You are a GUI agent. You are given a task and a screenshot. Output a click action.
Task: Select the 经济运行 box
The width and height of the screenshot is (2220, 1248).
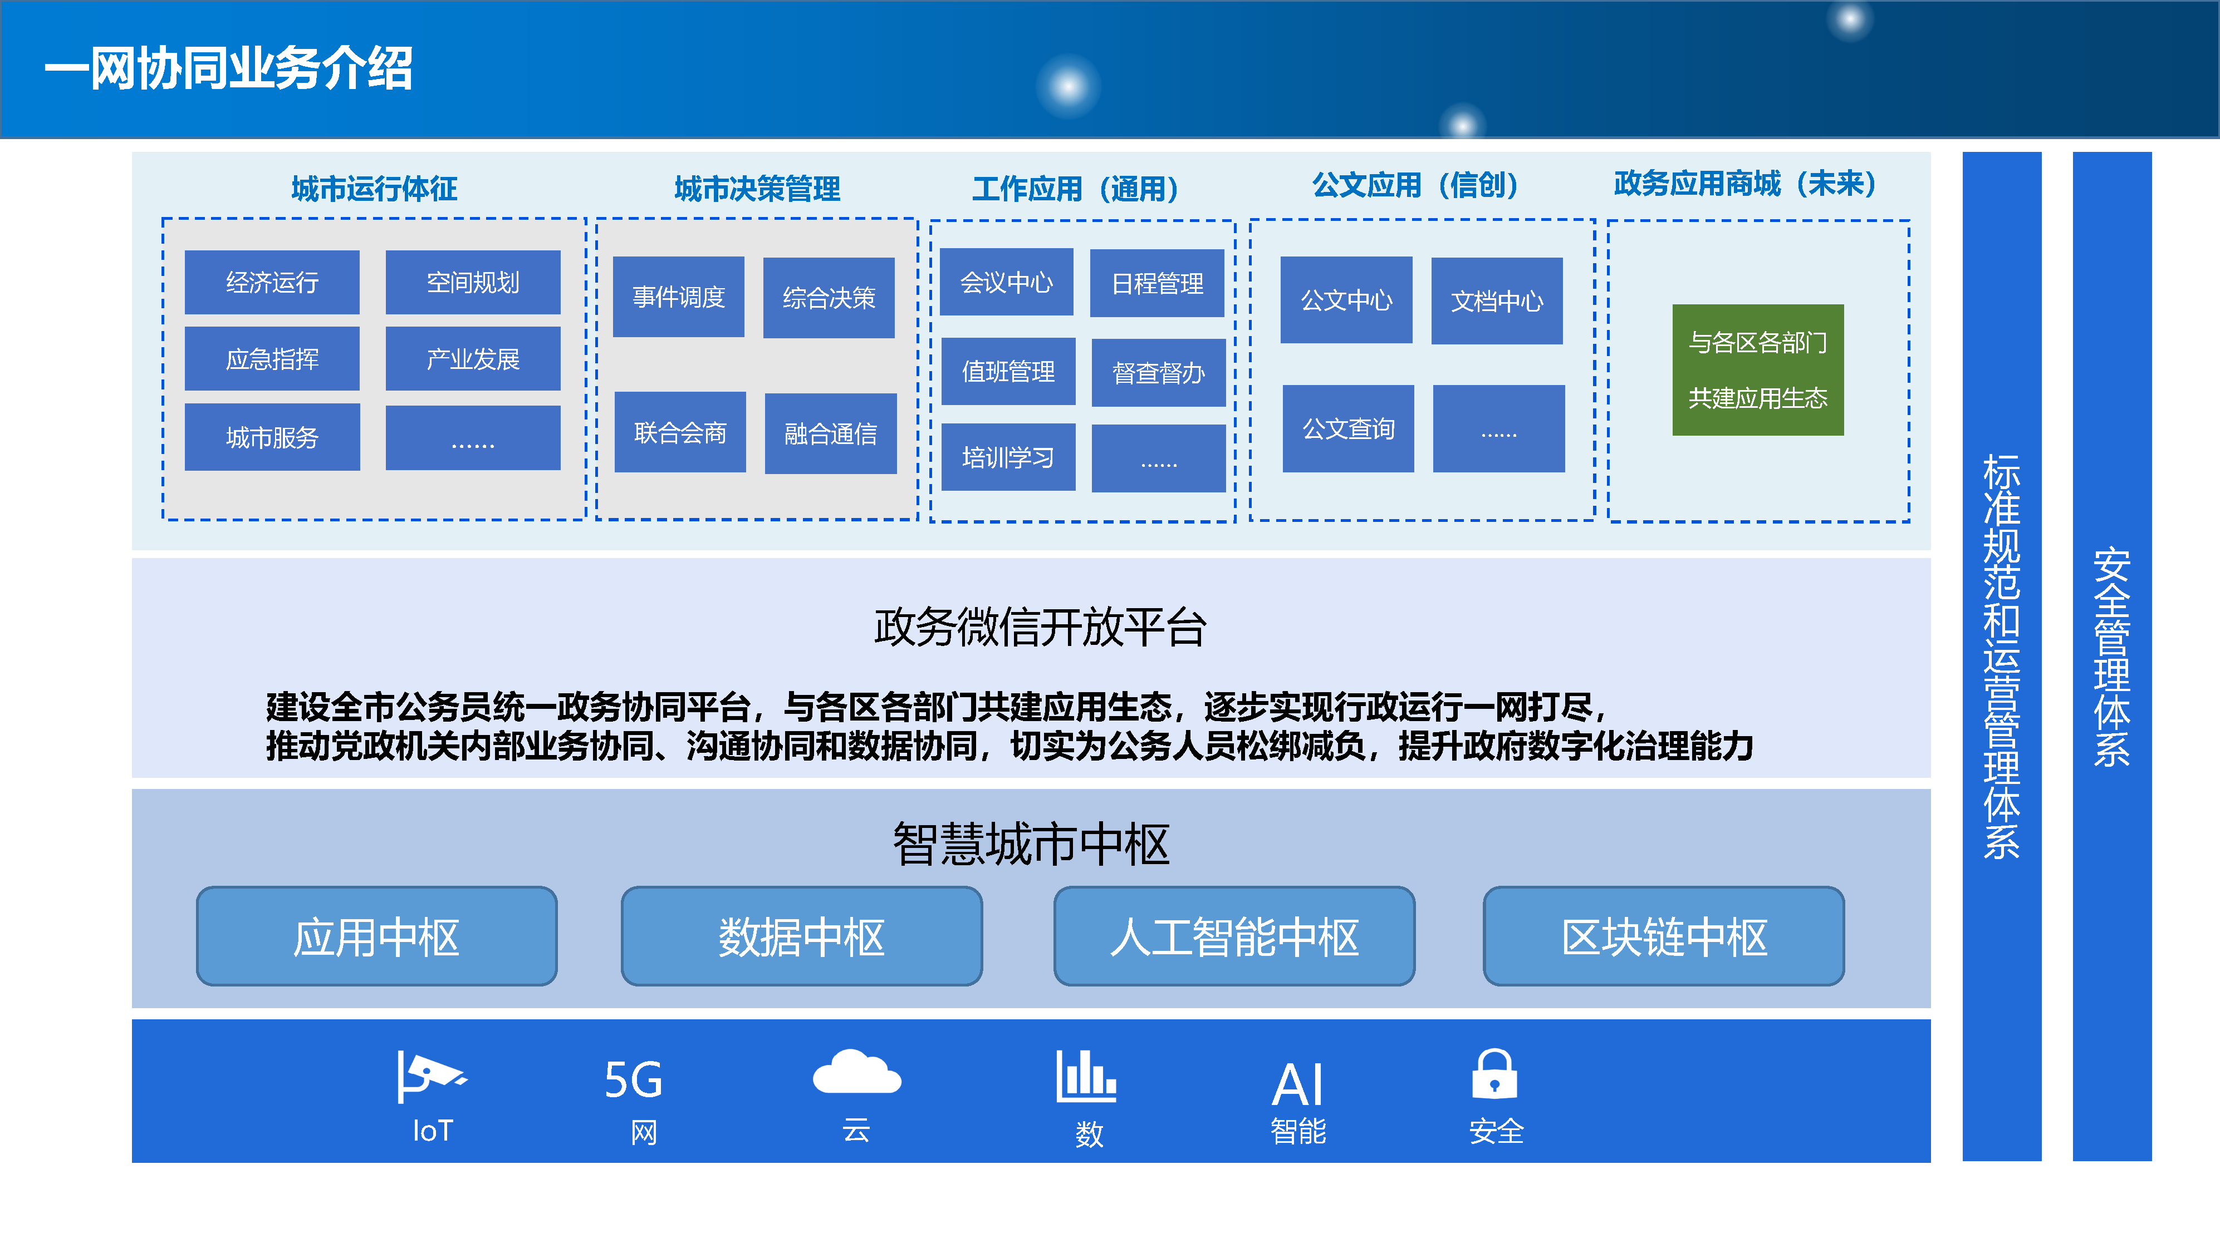[x=272, y=283]
